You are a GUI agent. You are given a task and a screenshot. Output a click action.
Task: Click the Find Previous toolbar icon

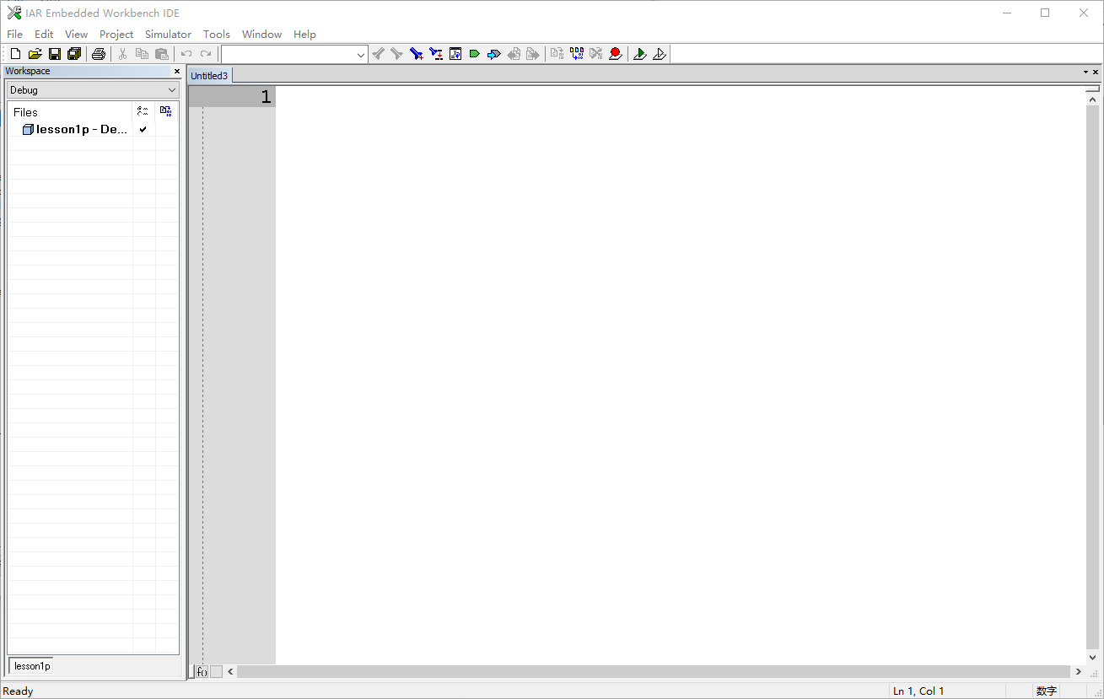(378, 54)
